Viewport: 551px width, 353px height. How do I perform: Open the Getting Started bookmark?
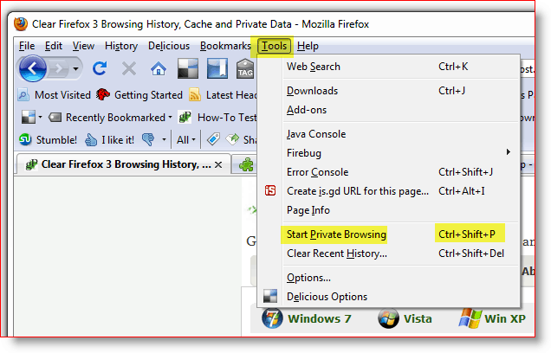click(139, 95)
